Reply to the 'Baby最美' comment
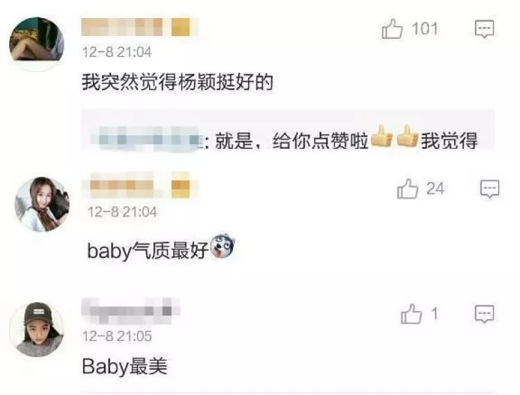The width and height of the screenshot is (520, 395). [x=484, y=314]
